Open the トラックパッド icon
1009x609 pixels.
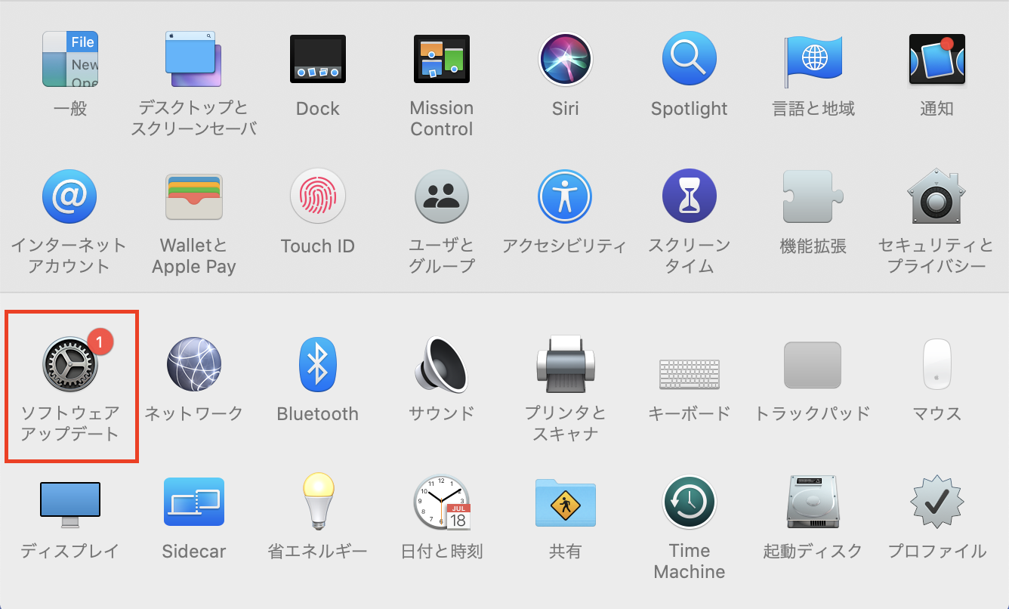pos(813,366)
